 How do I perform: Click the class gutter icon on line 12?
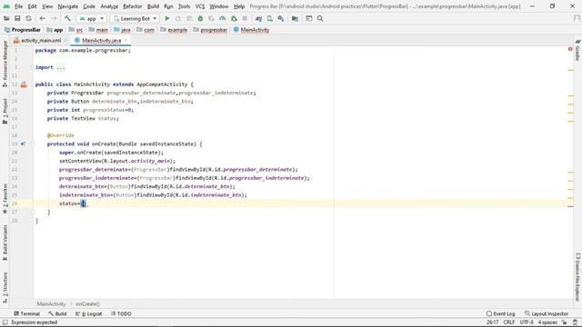(x=24, y=84)
